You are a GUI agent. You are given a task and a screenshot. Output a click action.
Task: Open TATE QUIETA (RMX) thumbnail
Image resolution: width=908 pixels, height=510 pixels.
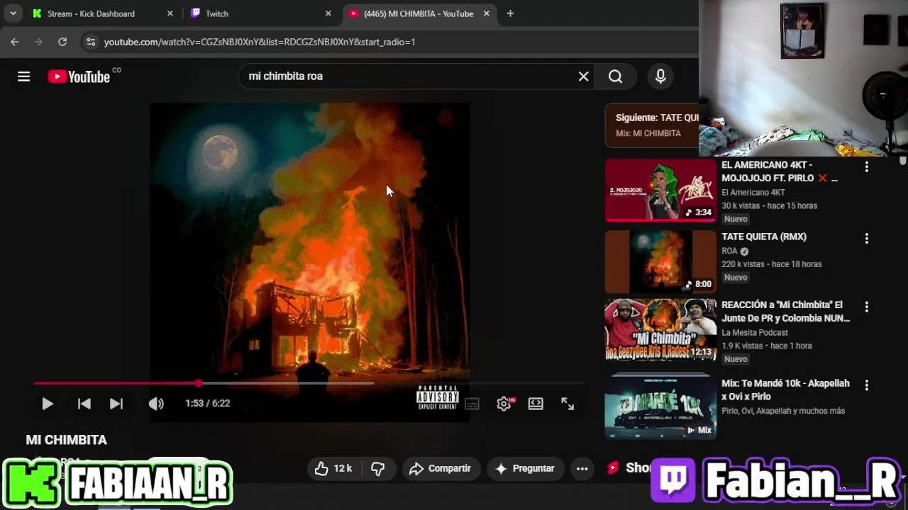[660, 261]
